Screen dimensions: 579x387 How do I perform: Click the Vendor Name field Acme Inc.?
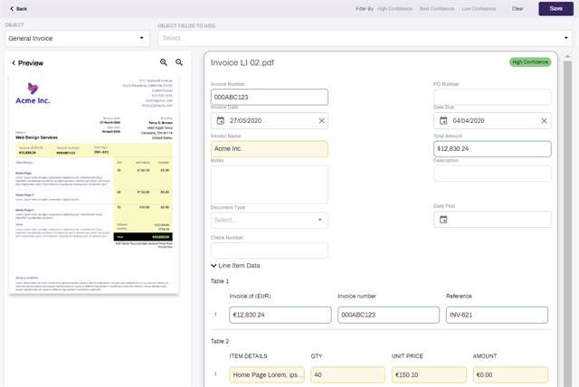[270, 148]
